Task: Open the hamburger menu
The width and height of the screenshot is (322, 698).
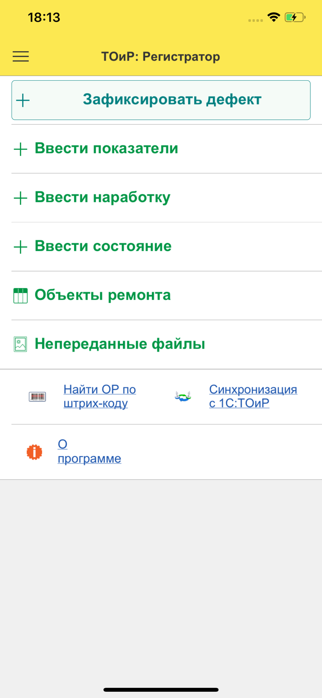Action: [21, 56]
